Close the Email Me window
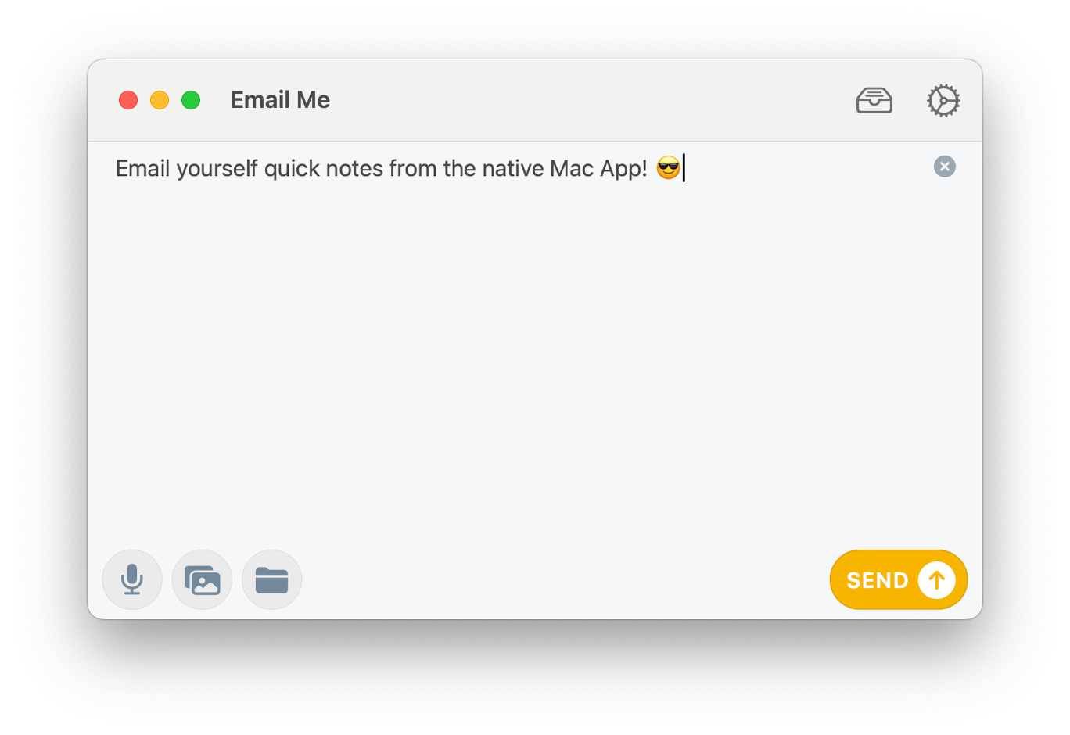Image resolution: width=1070 pixels, height=735 pixels. click(x=128, y=100)
